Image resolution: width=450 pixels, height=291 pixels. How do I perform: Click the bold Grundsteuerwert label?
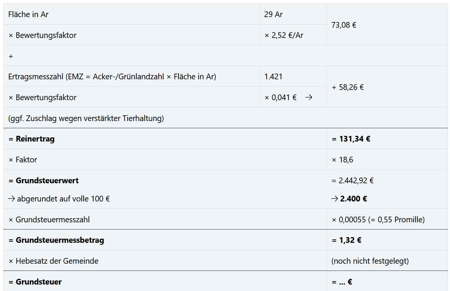[x=47, y=180]
